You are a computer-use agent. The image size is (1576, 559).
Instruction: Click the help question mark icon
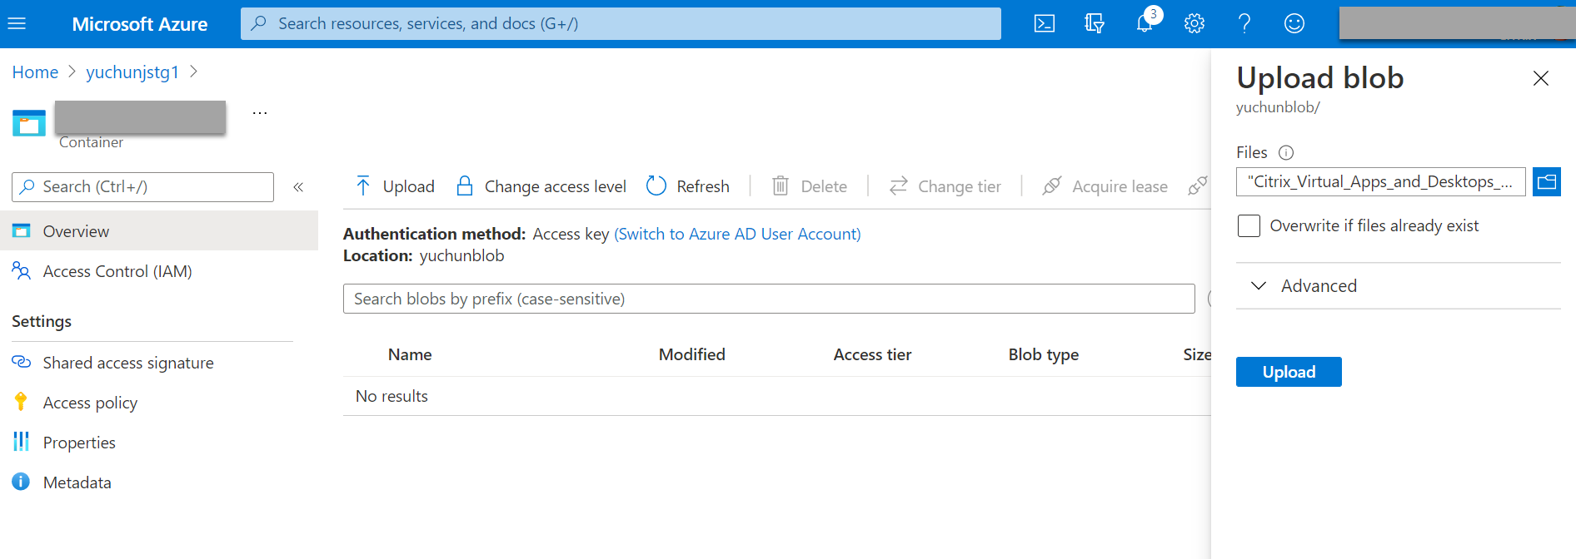coord(1244,23)
